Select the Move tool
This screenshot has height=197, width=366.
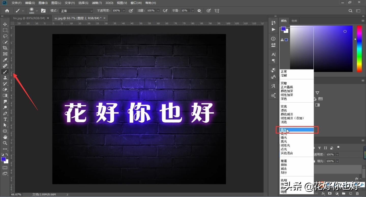pyautogui.click(x=5, y=24)
